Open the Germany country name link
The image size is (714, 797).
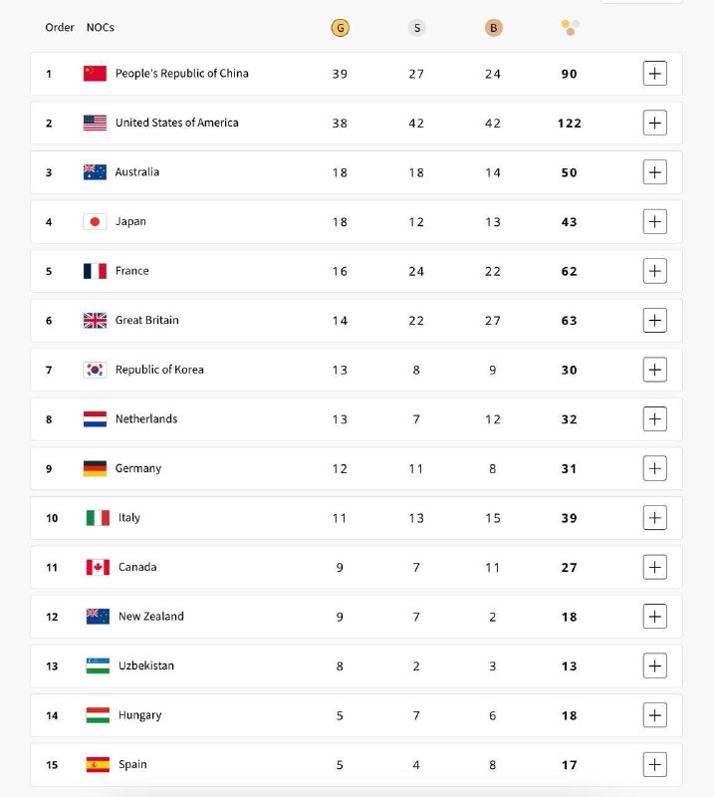click(138, 468)
